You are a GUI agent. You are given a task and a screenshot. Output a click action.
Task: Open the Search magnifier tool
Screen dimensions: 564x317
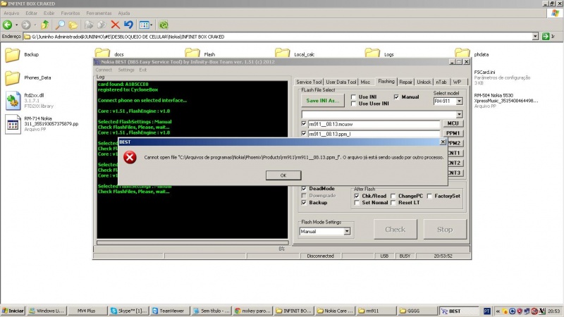click(60, 25)
